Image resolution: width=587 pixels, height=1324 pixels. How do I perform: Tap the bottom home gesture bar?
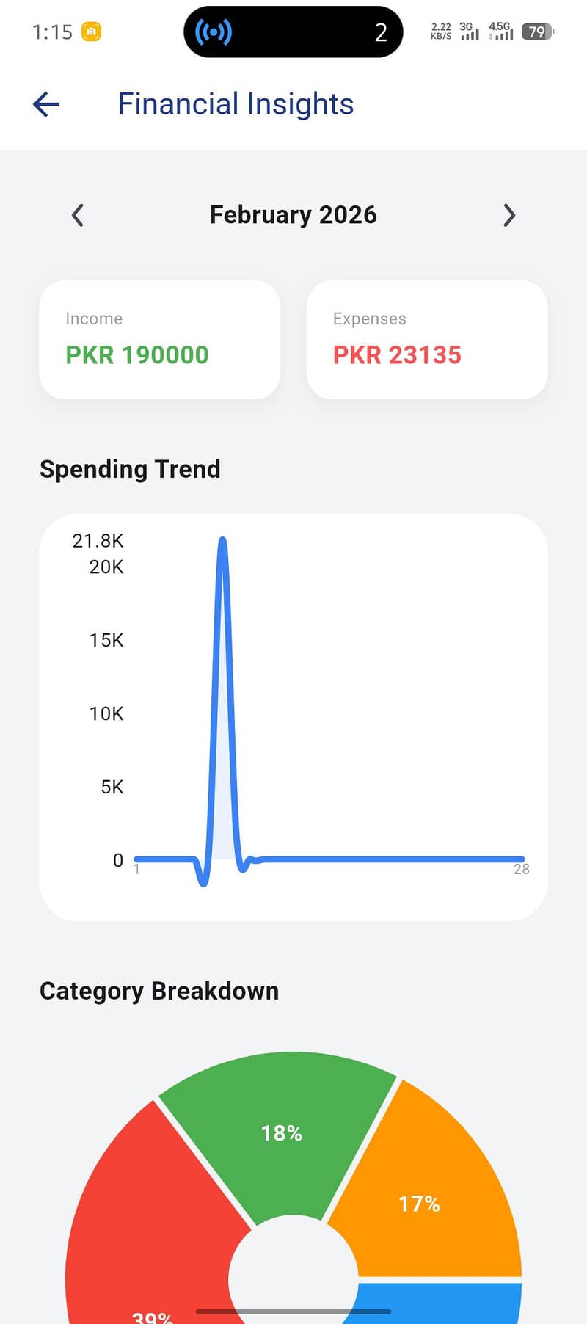point(293,1312)
